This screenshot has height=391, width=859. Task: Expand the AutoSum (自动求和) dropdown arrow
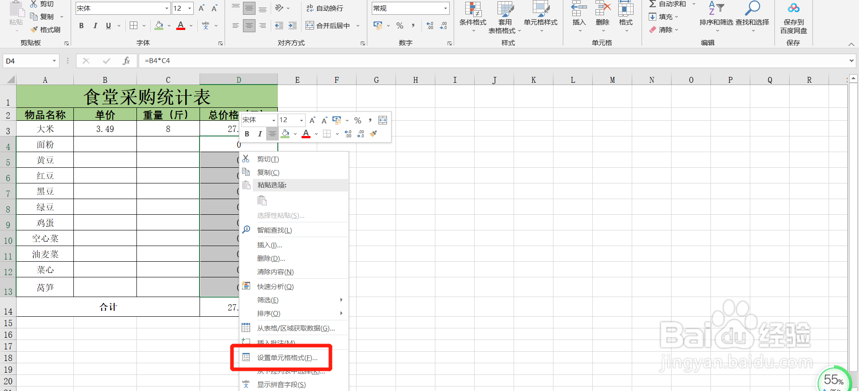pos(694,4)
